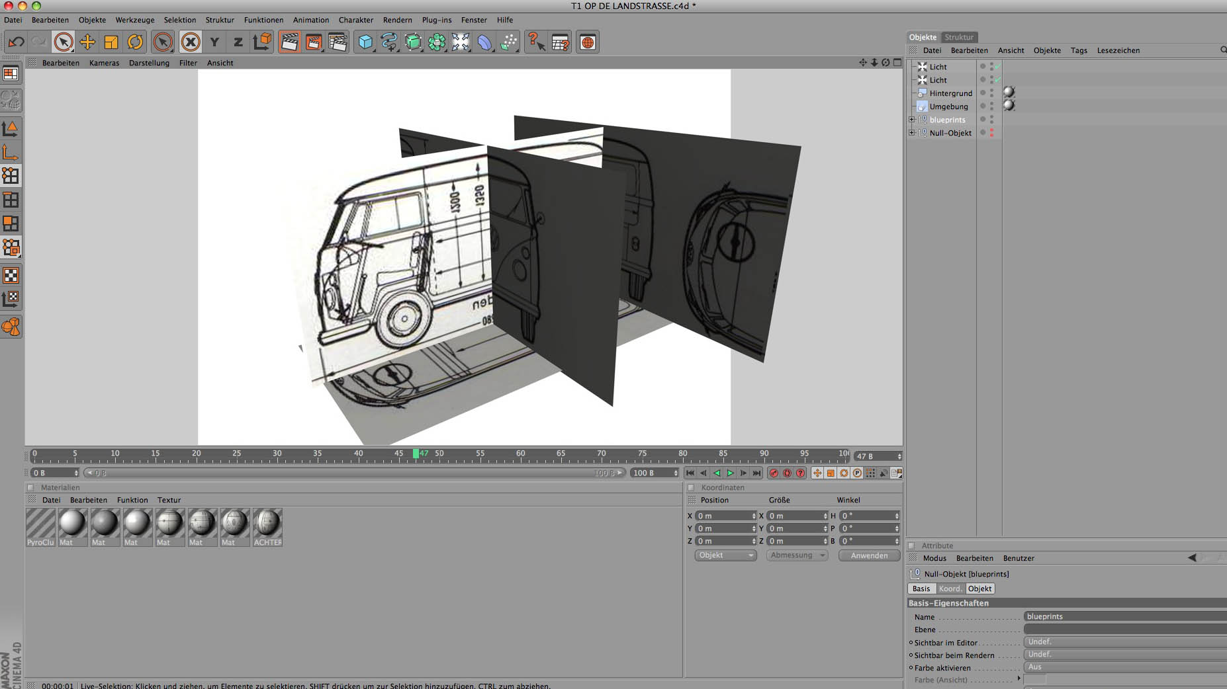Select the Rotate tool in top toolbar
This screenshot has height=689, width=1227.
click(x=135, y=42)
